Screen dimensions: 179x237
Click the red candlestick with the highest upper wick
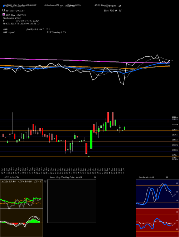pos(108,117)
